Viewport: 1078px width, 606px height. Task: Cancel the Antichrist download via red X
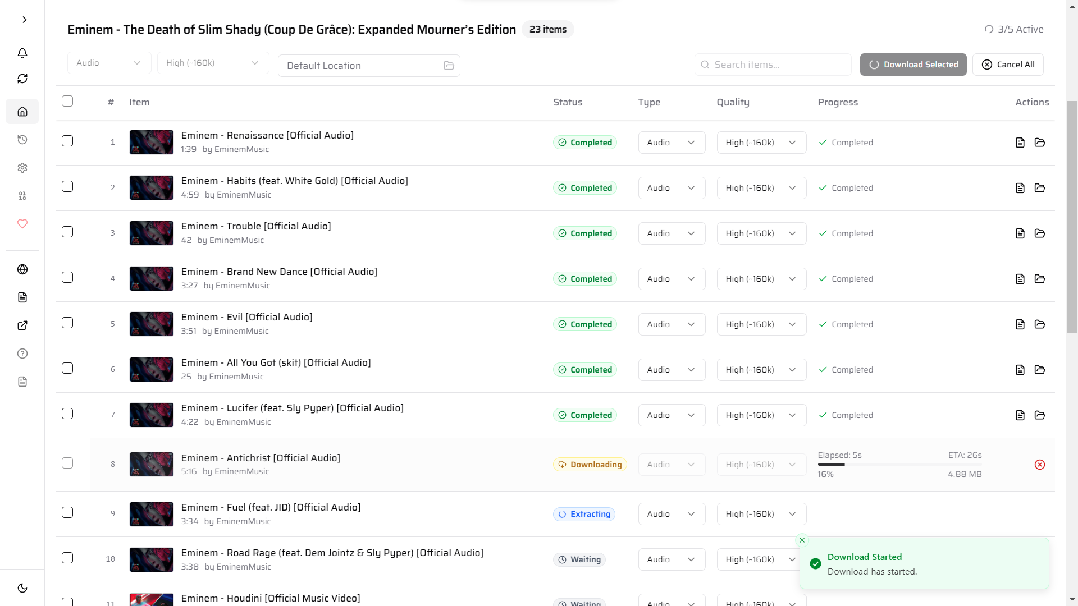[x=1040, y=465]
